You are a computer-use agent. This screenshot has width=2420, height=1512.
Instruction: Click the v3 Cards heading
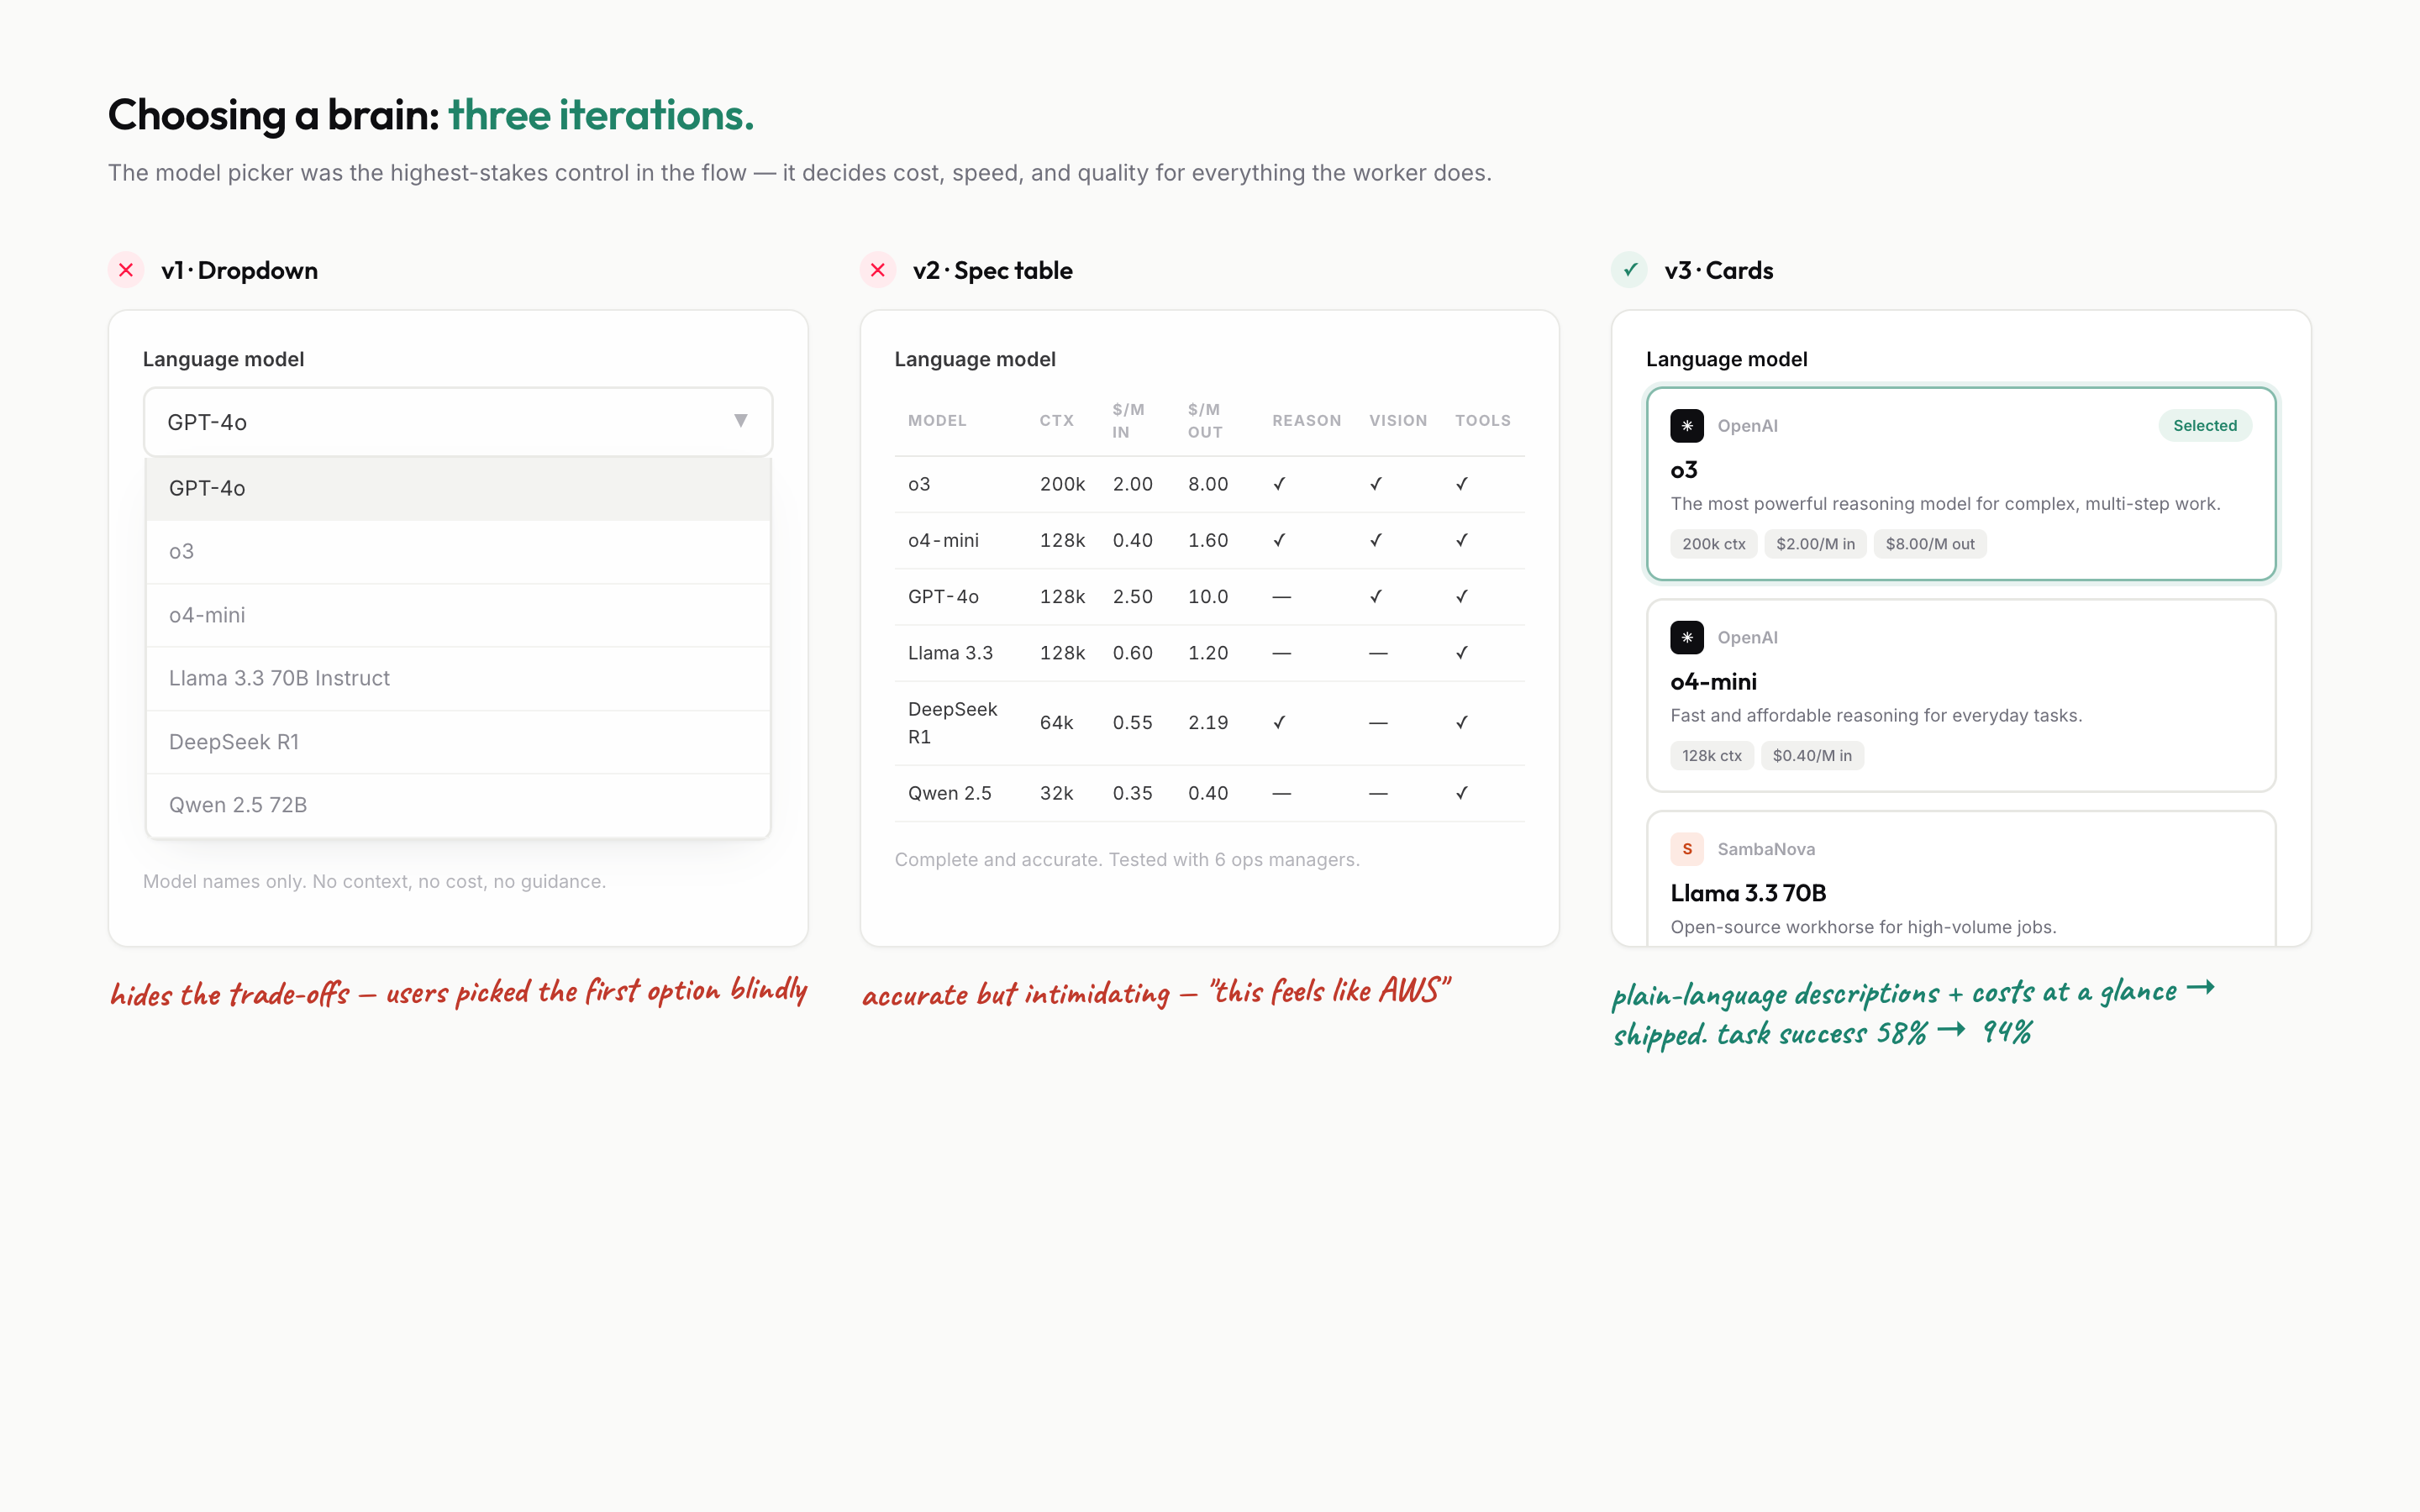point(1718,271)
